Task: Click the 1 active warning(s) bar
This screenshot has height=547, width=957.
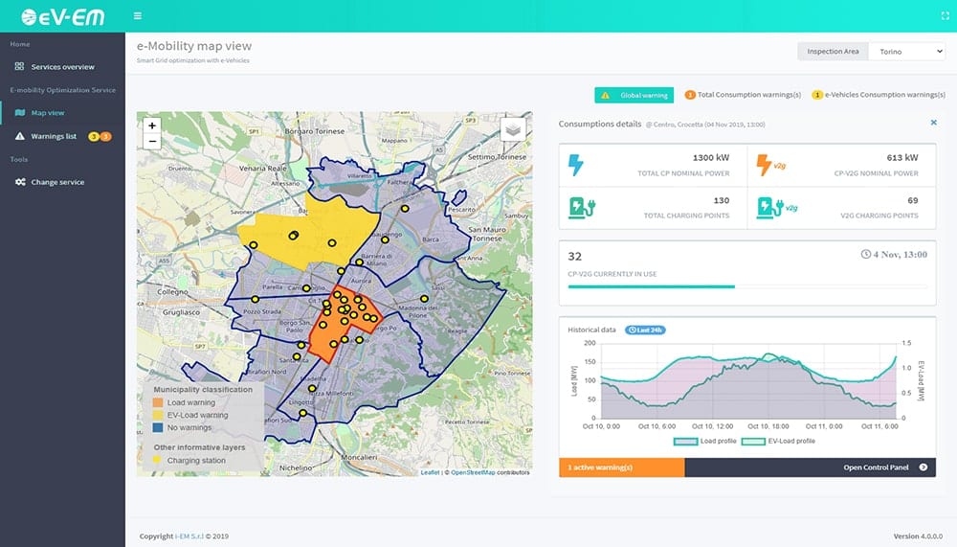Action: 621,467
